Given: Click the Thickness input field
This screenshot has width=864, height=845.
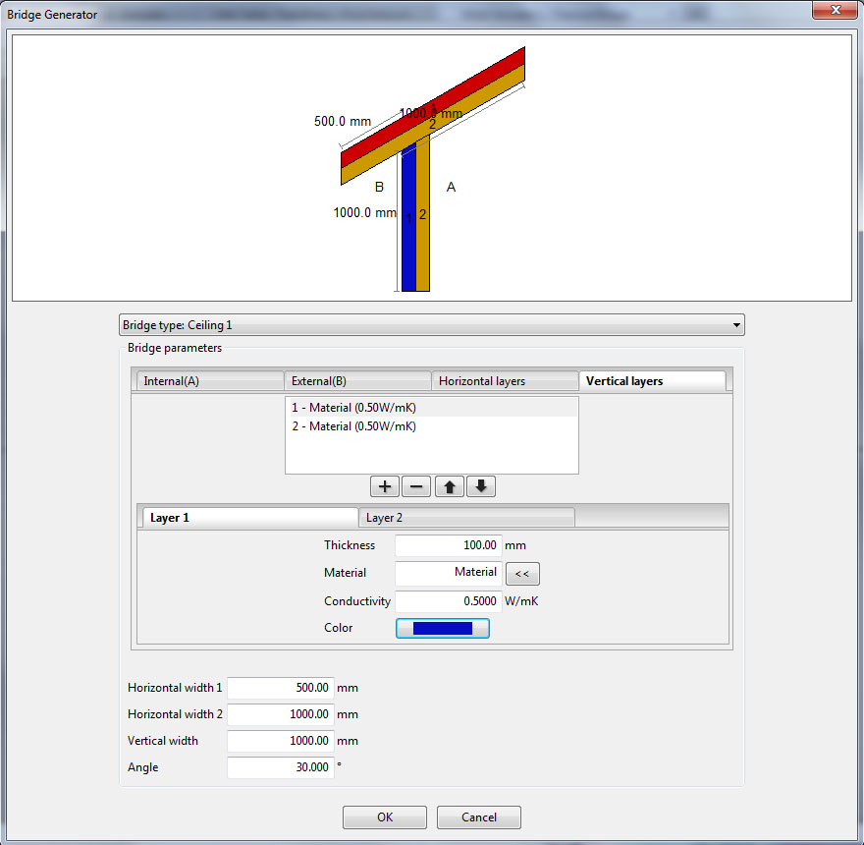Looking at the screenshot, I should click(448, 545).
